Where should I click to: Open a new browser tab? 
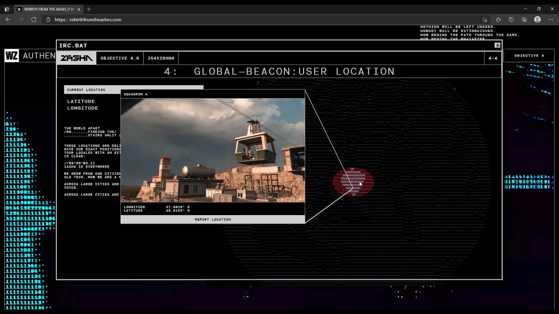tap(89, 9)
